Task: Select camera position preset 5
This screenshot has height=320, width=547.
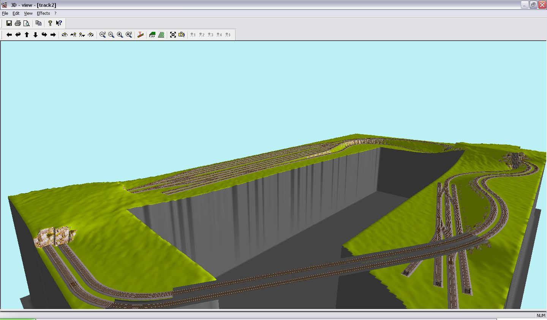Action: [x=228, y=35]
